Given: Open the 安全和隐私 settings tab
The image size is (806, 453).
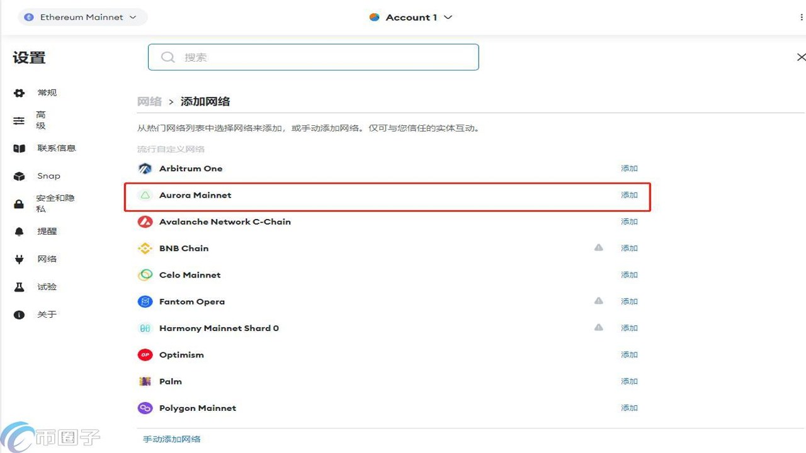Looking at the screenshot, I should [x=55, y=203].
